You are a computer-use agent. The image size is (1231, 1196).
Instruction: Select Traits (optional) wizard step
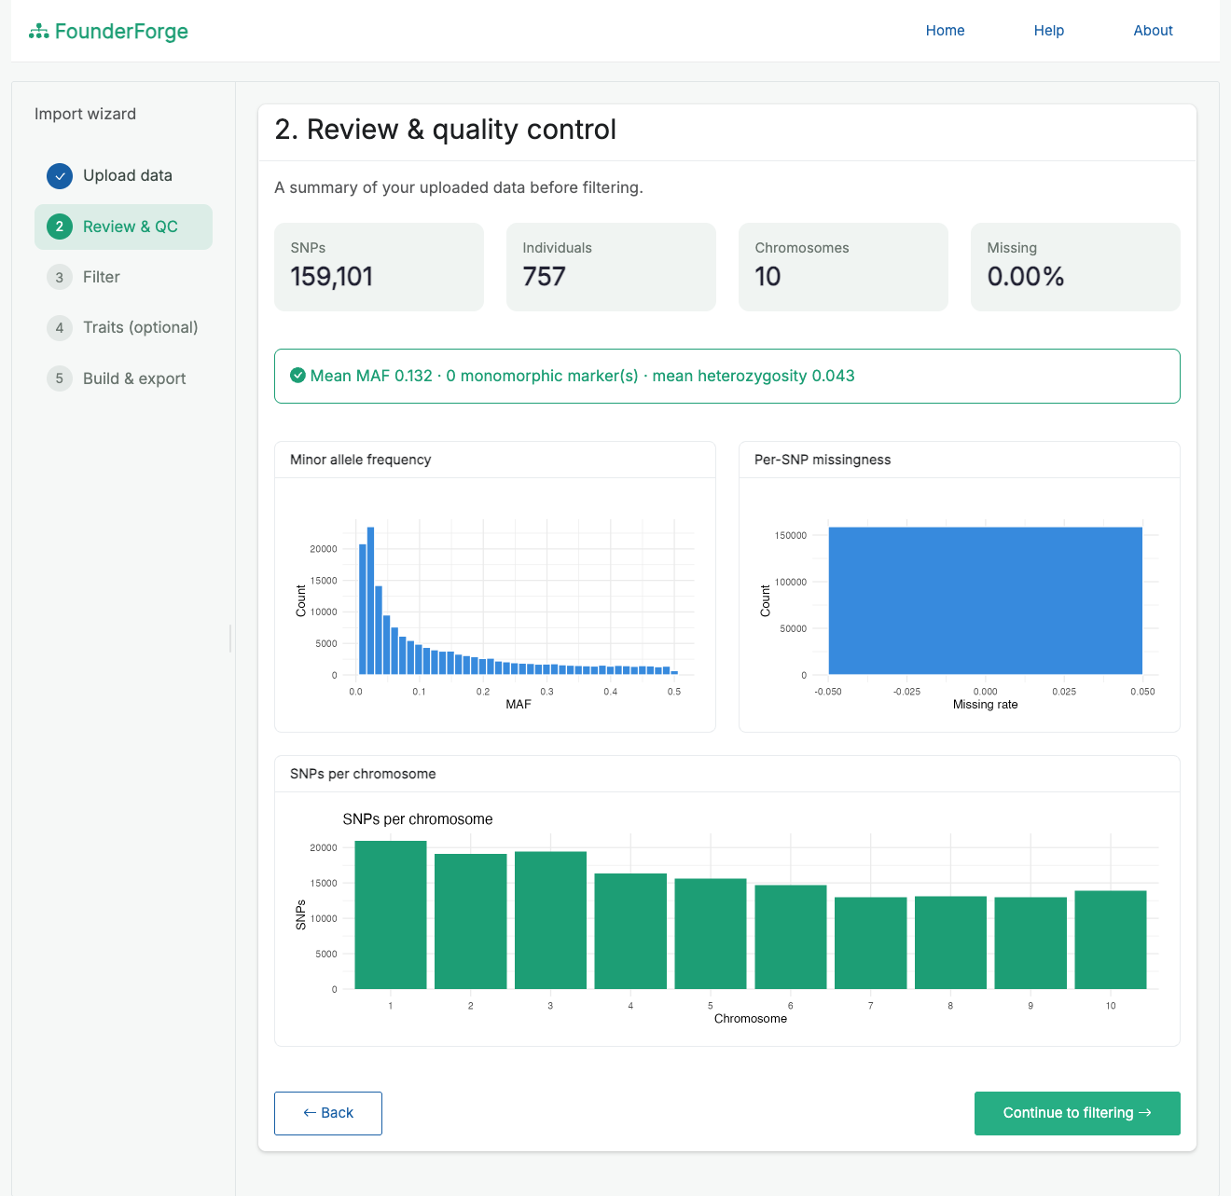coord(123,327)
